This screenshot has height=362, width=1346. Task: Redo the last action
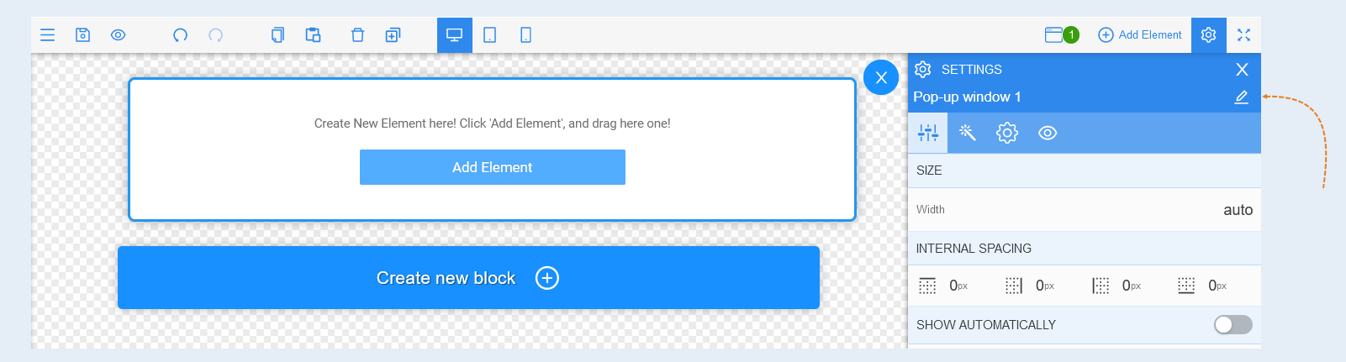pos(216,35)
